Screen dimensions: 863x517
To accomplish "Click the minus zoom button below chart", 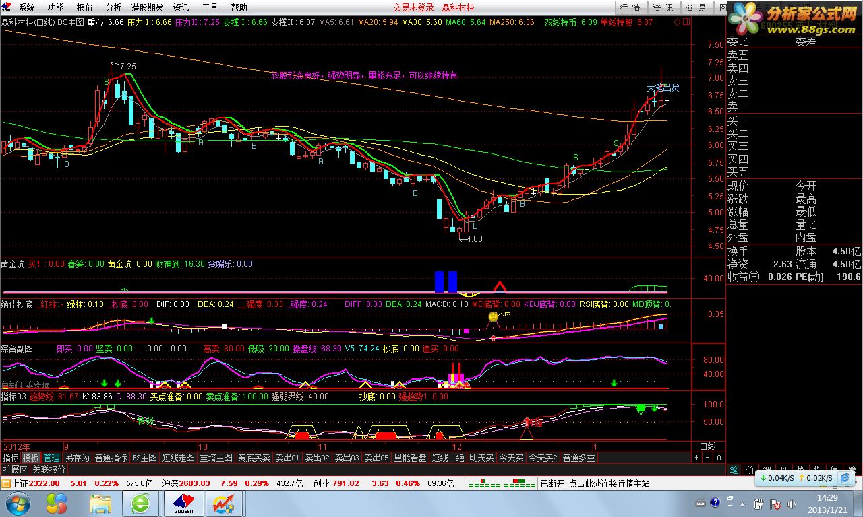I will 708,458.
